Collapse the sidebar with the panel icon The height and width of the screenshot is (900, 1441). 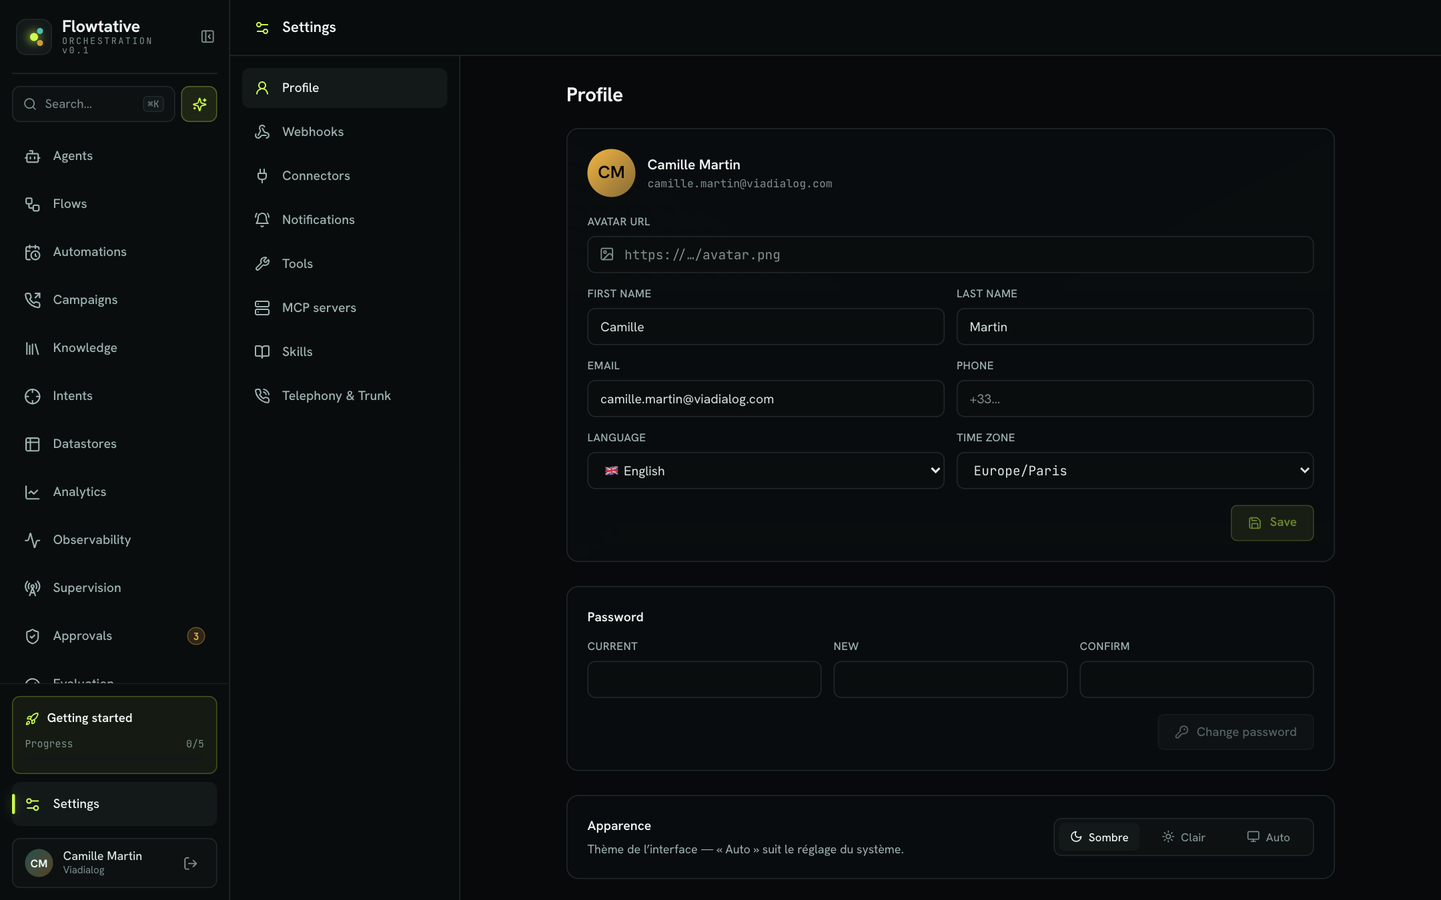(207, 37)
